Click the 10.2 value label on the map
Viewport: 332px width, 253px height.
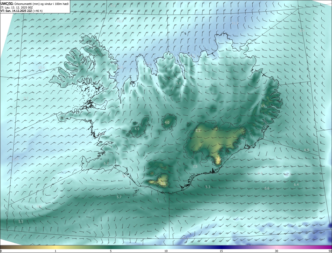[120, 21]
